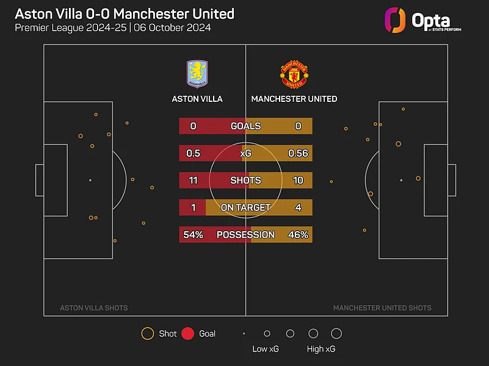Click Manchester United's 0.56 xG value
The image size is (489, 366).
(x=298, y=153)
